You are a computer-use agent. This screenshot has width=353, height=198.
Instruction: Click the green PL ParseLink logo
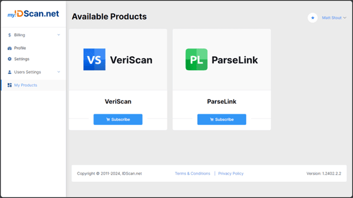click(197, 59)
